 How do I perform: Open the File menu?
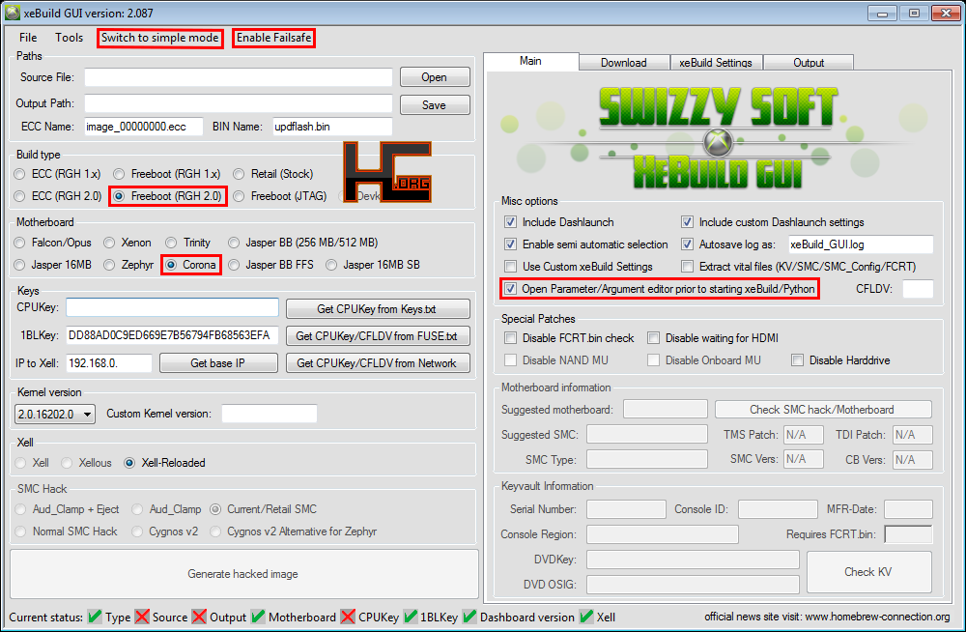coord(28,38)
